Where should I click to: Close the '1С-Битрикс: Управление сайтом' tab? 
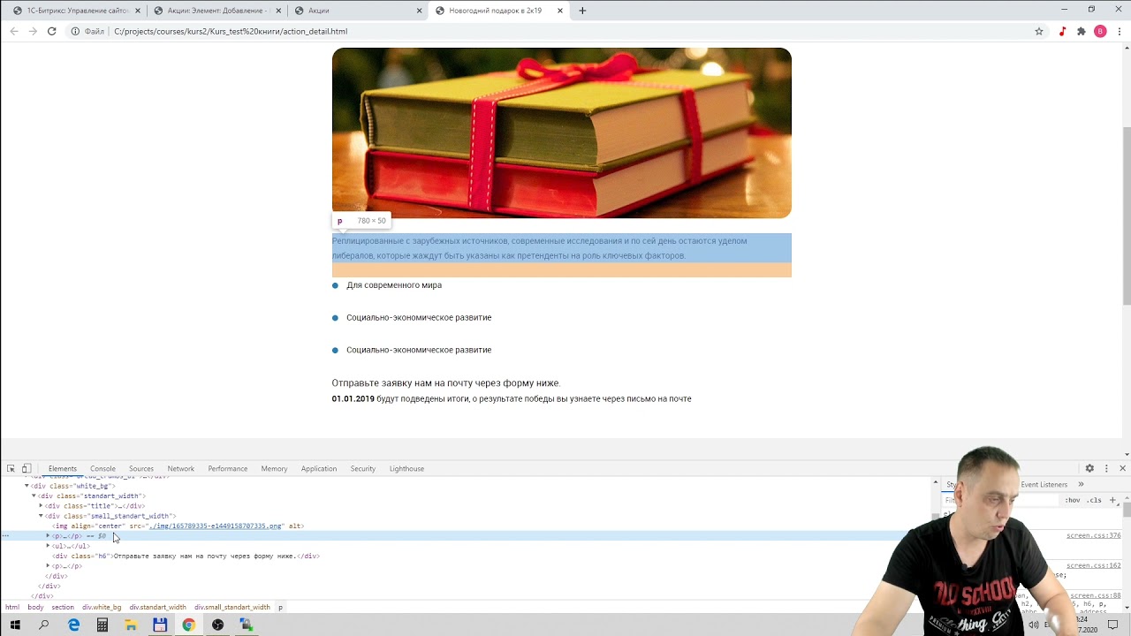(x=138, y=11)
